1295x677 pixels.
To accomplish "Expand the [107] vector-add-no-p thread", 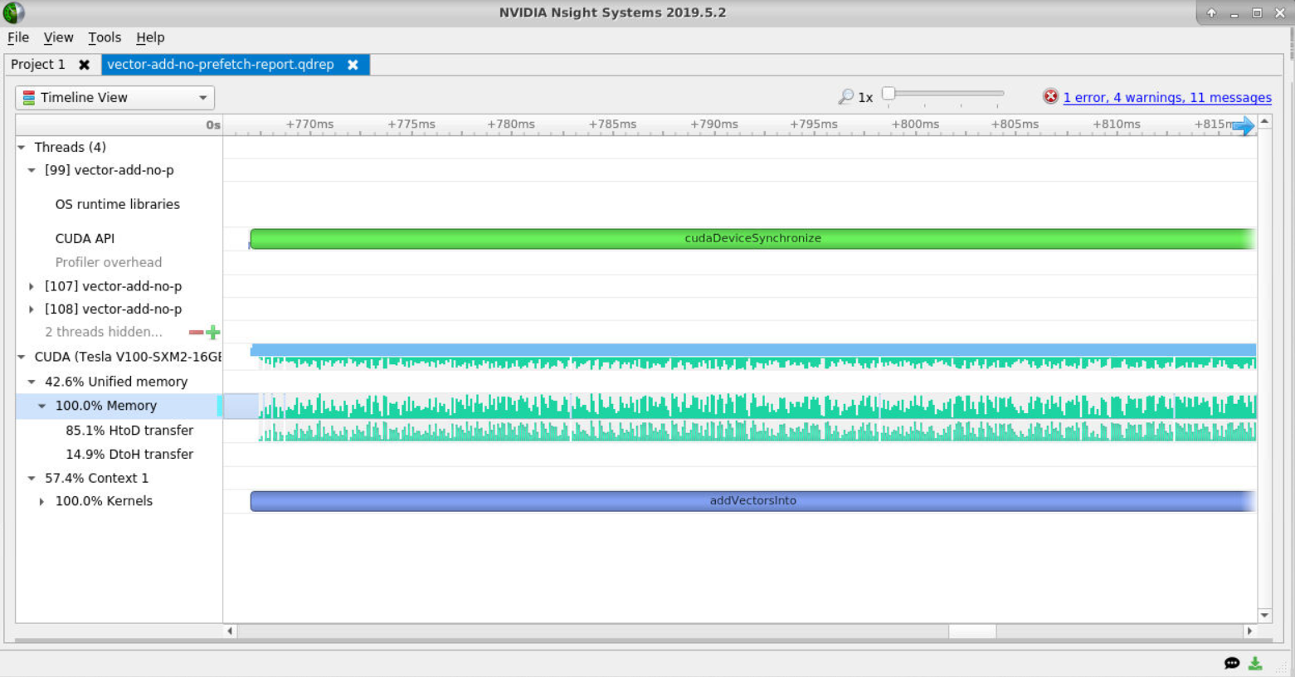I will click(32, 286).
